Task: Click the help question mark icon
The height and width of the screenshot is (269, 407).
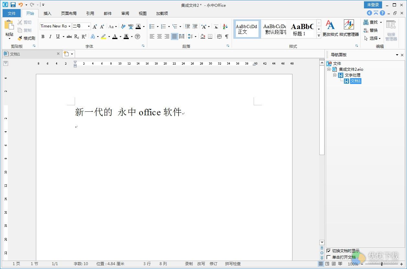Action: [x=382, y=13]
